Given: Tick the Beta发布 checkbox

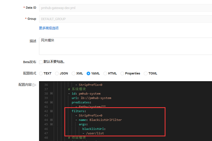Looking at the screenshot, I should point(41,62).
